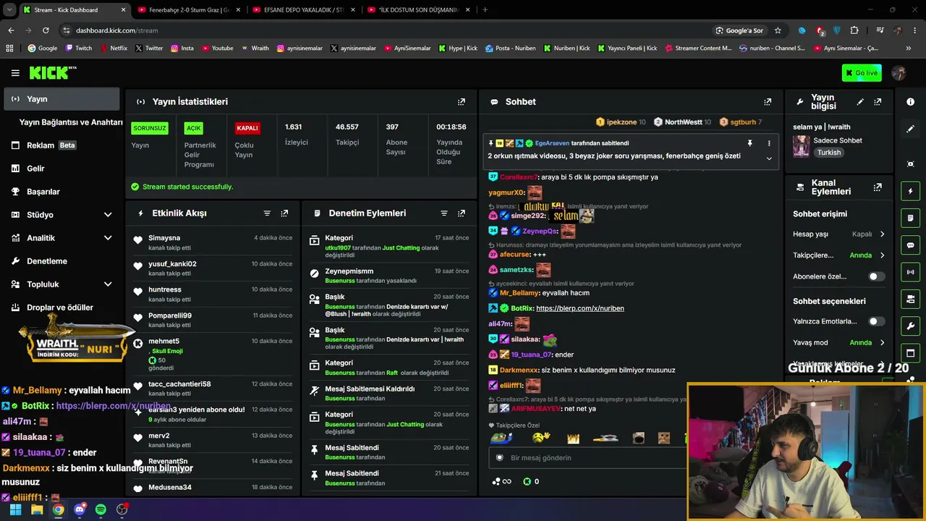Open Yayın Bağlantısı ve Anahtarı page

tap(71, 122)
